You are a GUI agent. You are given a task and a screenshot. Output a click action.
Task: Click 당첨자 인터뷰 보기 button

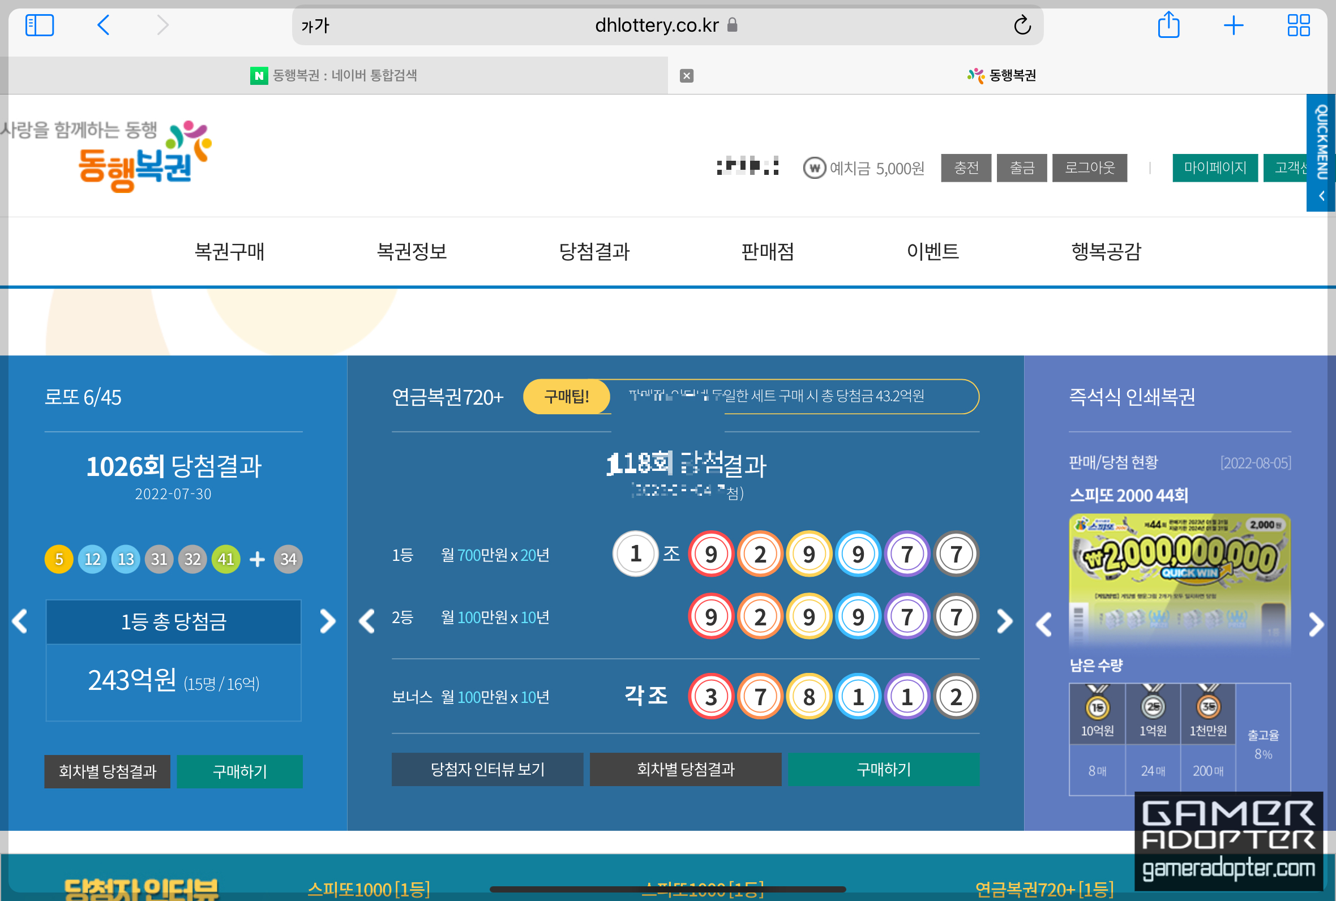pyautogui.click(x=487, y=769)
